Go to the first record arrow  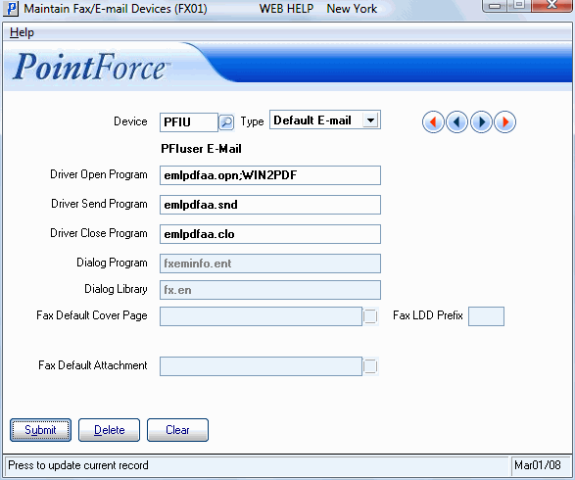[x=433, y=121]
